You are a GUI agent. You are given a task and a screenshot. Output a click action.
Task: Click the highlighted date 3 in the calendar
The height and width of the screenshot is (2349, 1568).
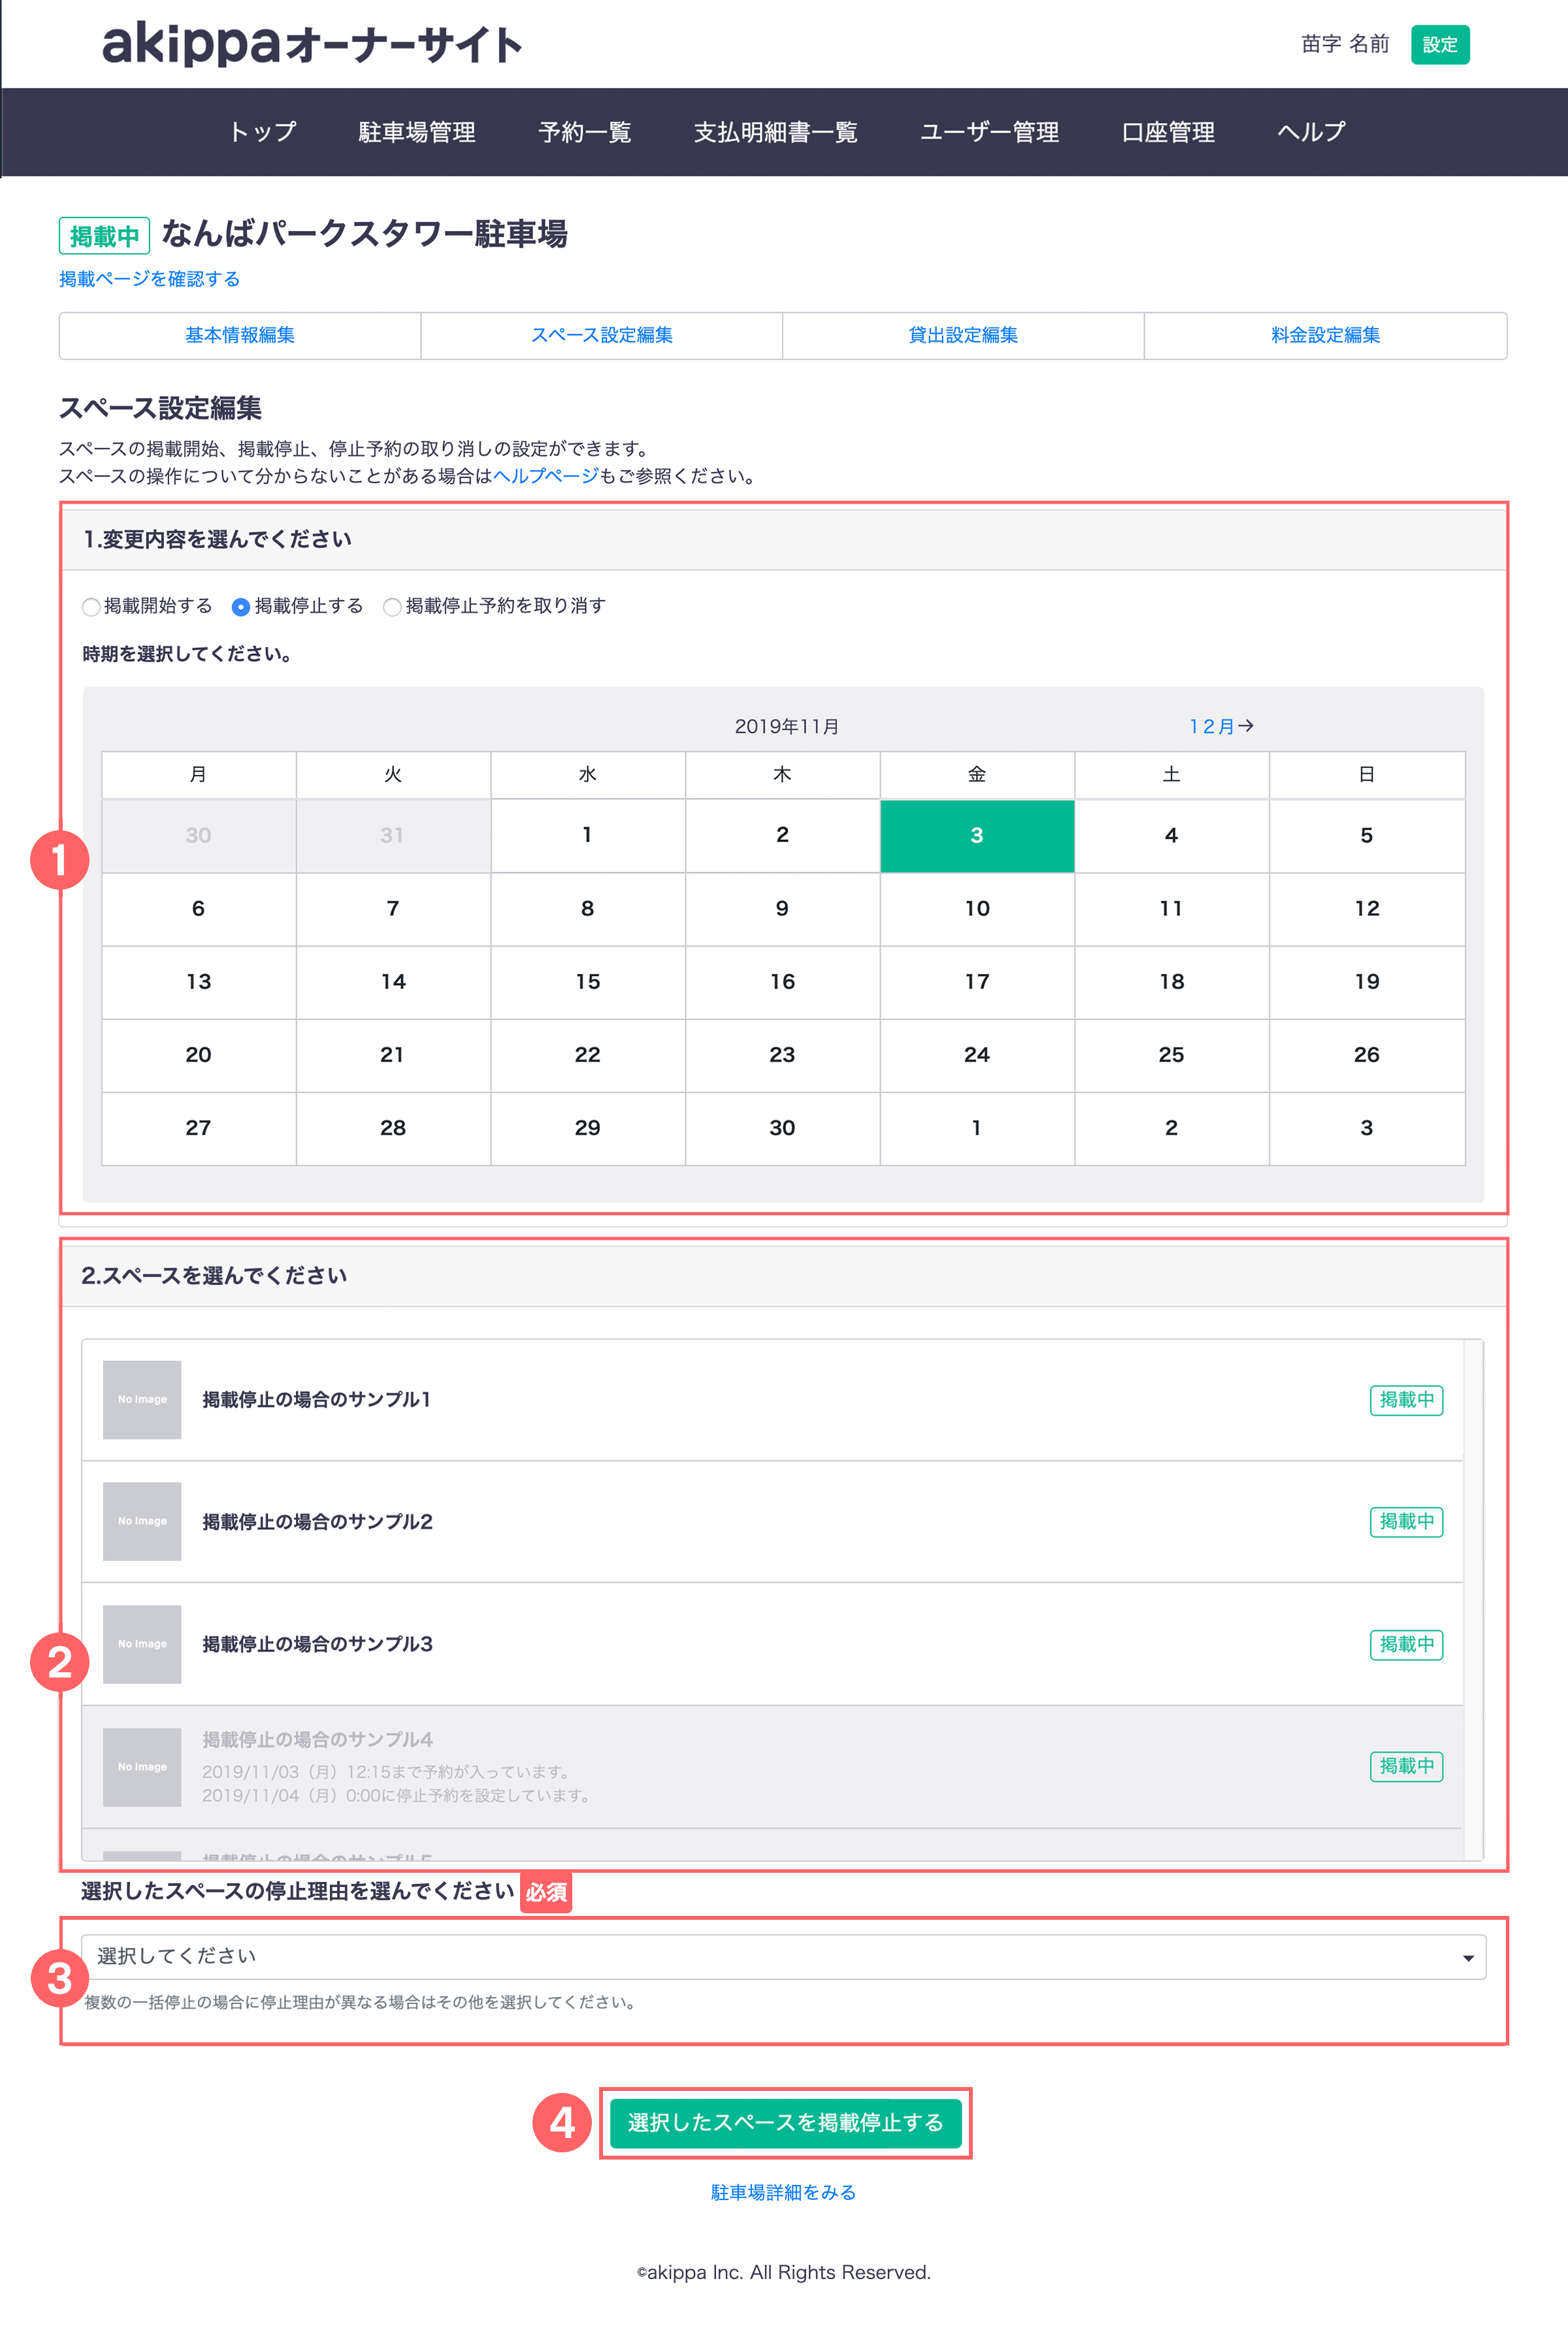(x=977, y=835)
